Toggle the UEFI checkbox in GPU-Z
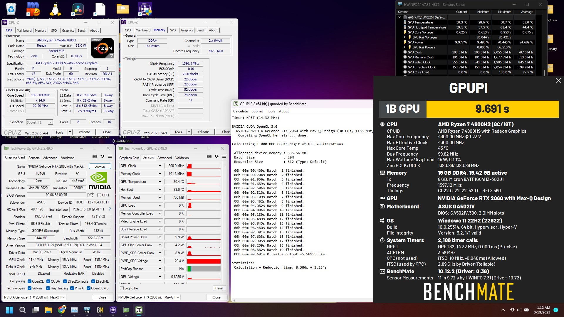 99,195
